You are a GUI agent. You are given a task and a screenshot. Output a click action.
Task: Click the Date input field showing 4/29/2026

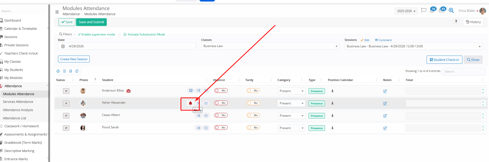[x=132, y=46]
